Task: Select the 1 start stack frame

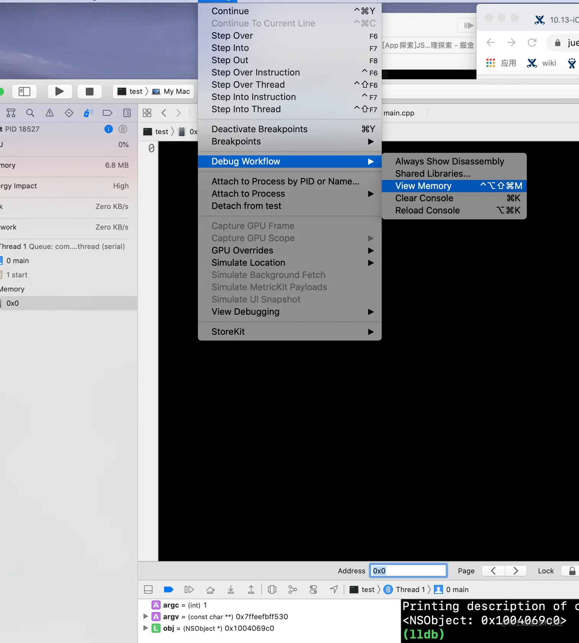Action: [x=17, y=275]
